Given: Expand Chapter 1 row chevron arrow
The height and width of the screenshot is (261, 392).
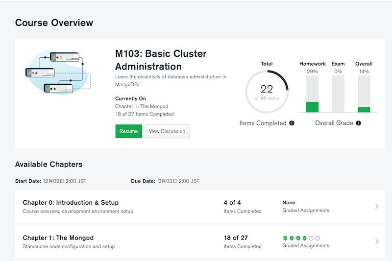Looking at the screenshot, I should [377, 241].
